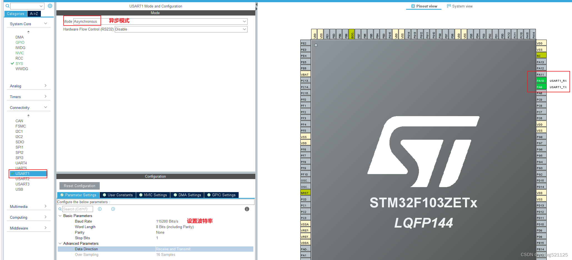Click the PC9 pin on chip
572x260 pixels.
click(x=541, y=99)
